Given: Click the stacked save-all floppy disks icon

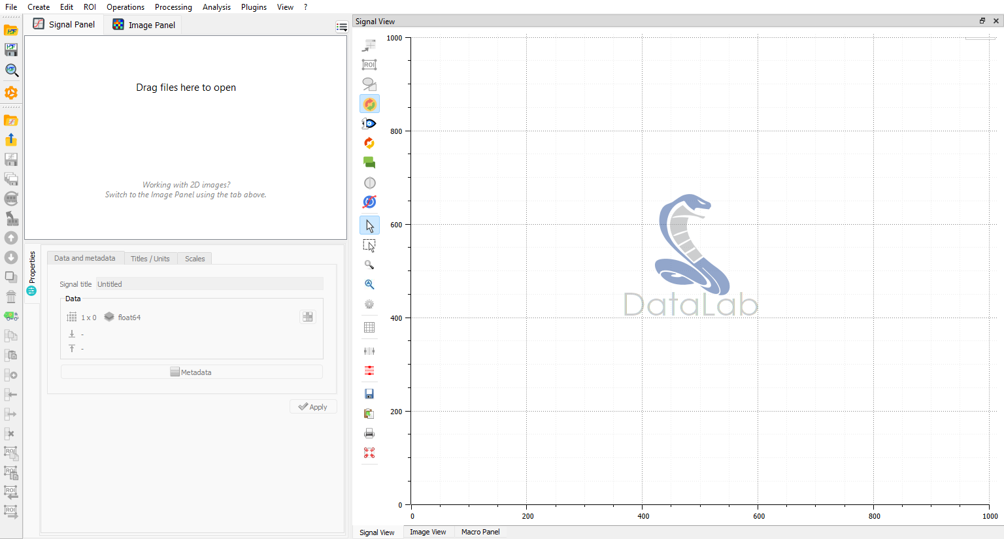Looking at the screenshot, I should [x=11, y=179].
